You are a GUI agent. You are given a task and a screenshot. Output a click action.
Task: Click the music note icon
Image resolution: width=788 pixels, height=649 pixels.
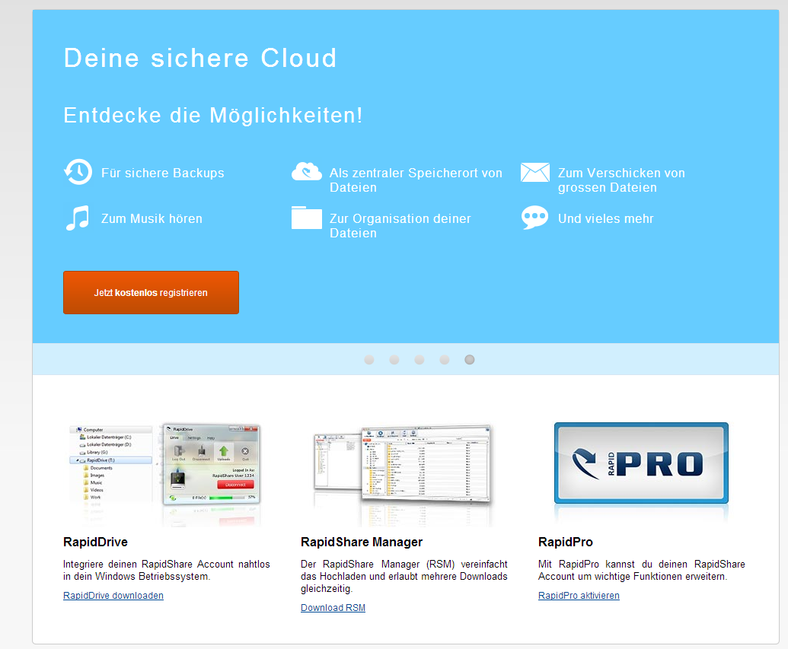78,218
